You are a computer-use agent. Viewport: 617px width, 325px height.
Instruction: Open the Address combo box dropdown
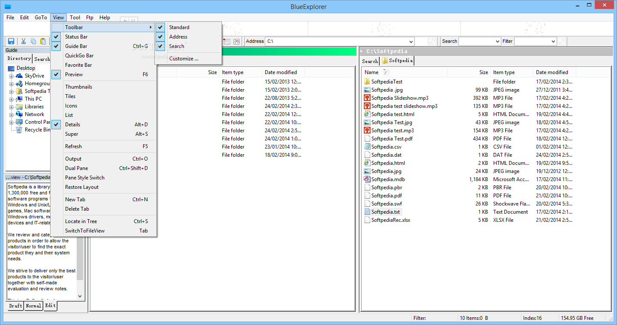[x=411, y=42]
